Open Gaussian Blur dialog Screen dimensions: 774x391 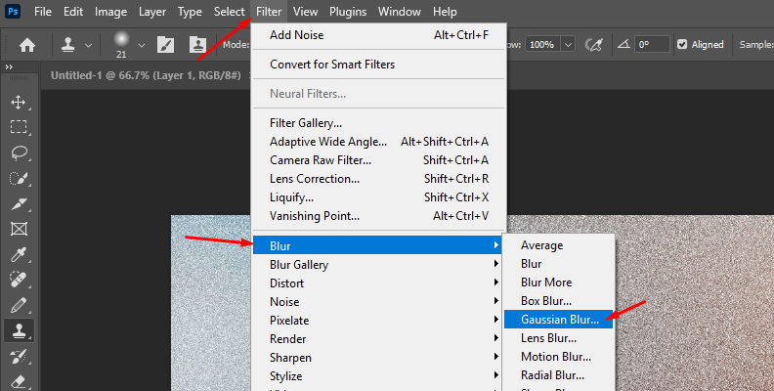558,320
